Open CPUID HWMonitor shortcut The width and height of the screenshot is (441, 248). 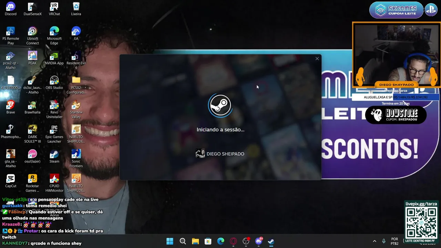click(54, 183)
